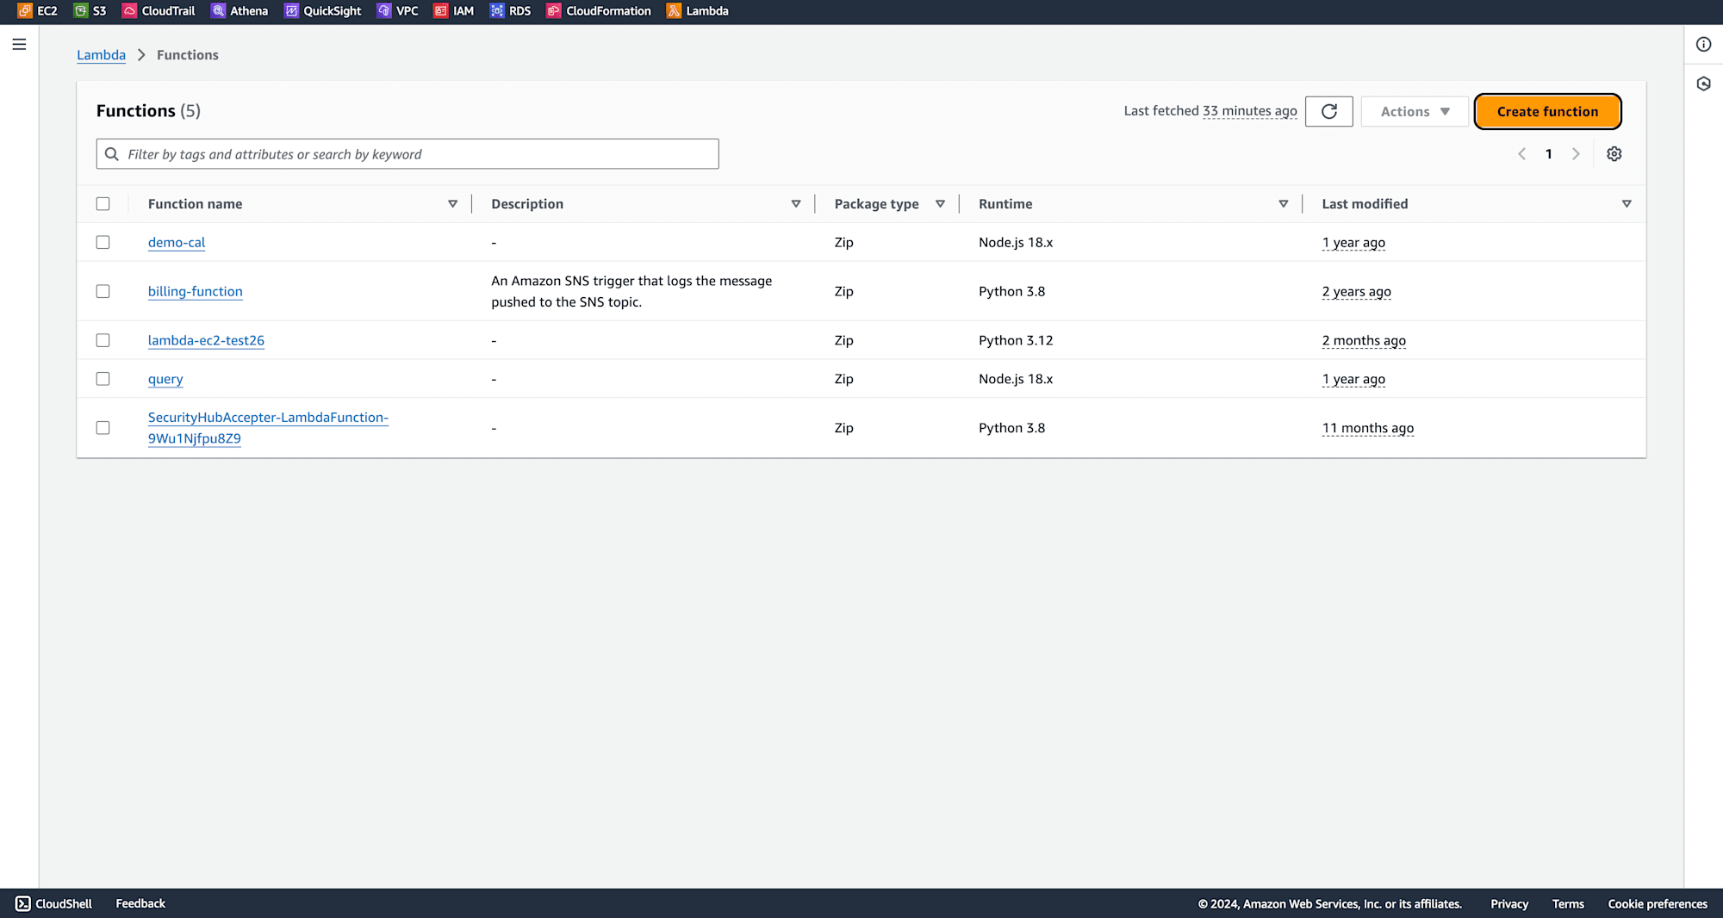Viewport: 1723px width, 918px height.
Task: Click the search magnifier icon
Action: (112, 154)
